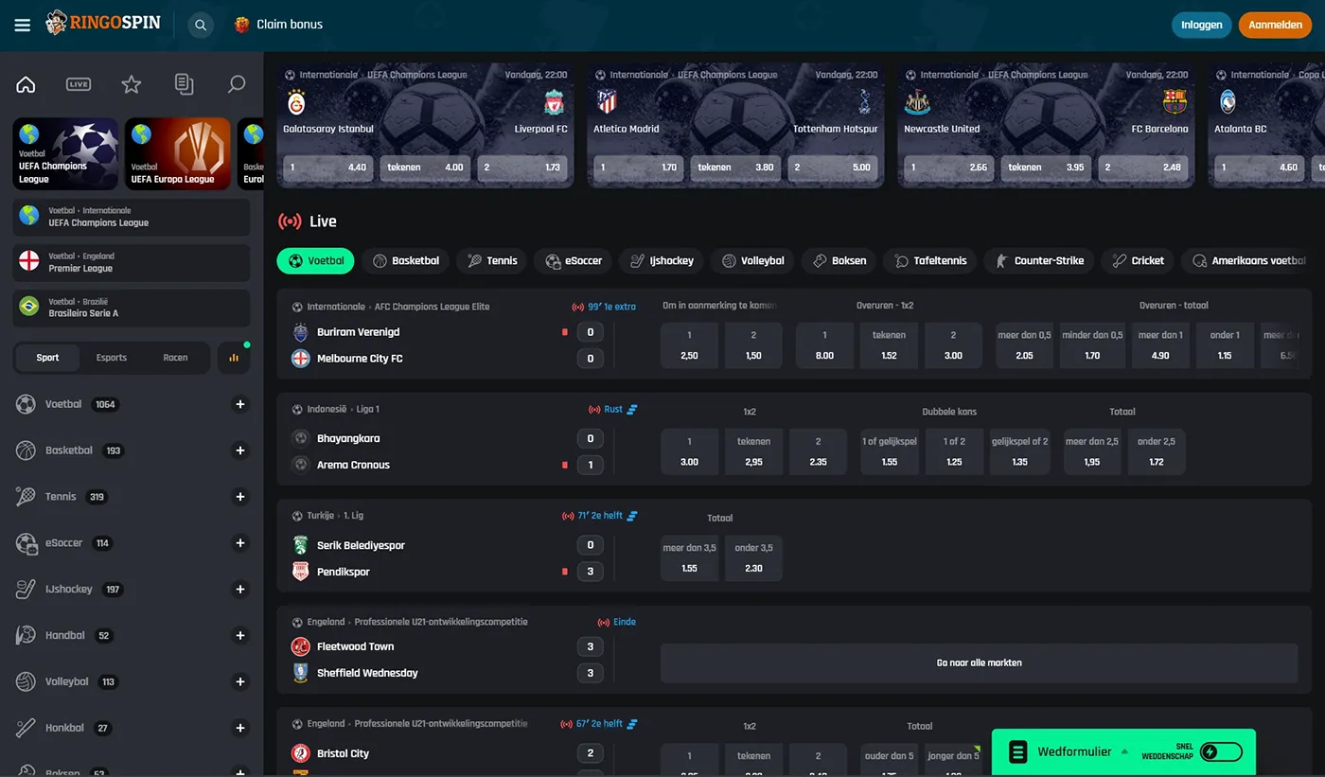Toggle the Snel Weddenschap switch
1325x777 pixels.
(x=1220, y=751)
